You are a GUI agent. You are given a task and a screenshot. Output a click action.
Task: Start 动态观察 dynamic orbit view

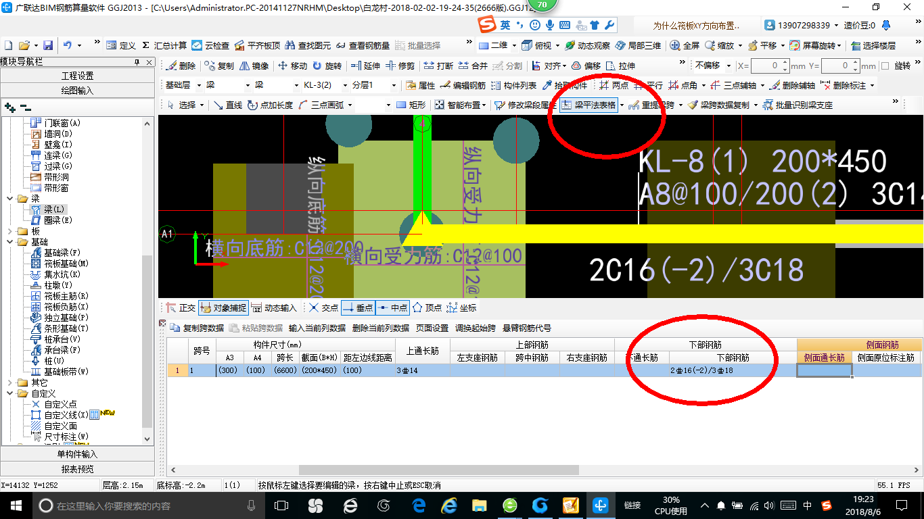tap(587, 45)
